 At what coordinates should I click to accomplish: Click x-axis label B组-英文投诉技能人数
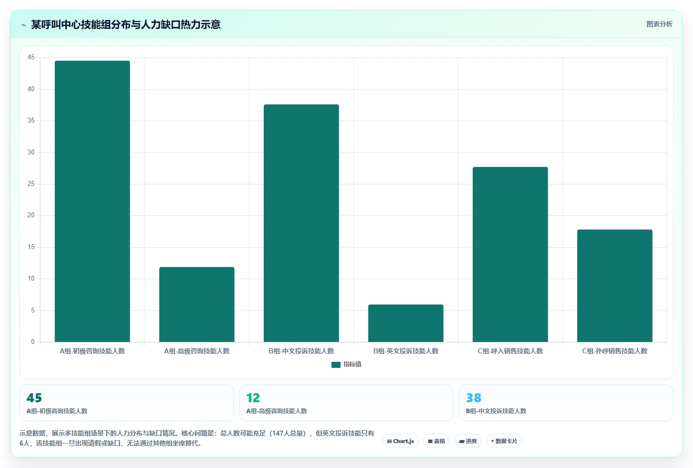406,351
